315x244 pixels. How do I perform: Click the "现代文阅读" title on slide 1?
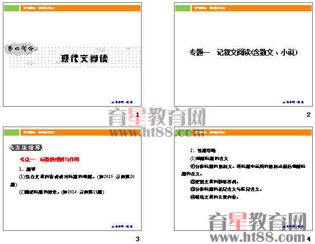84,58
